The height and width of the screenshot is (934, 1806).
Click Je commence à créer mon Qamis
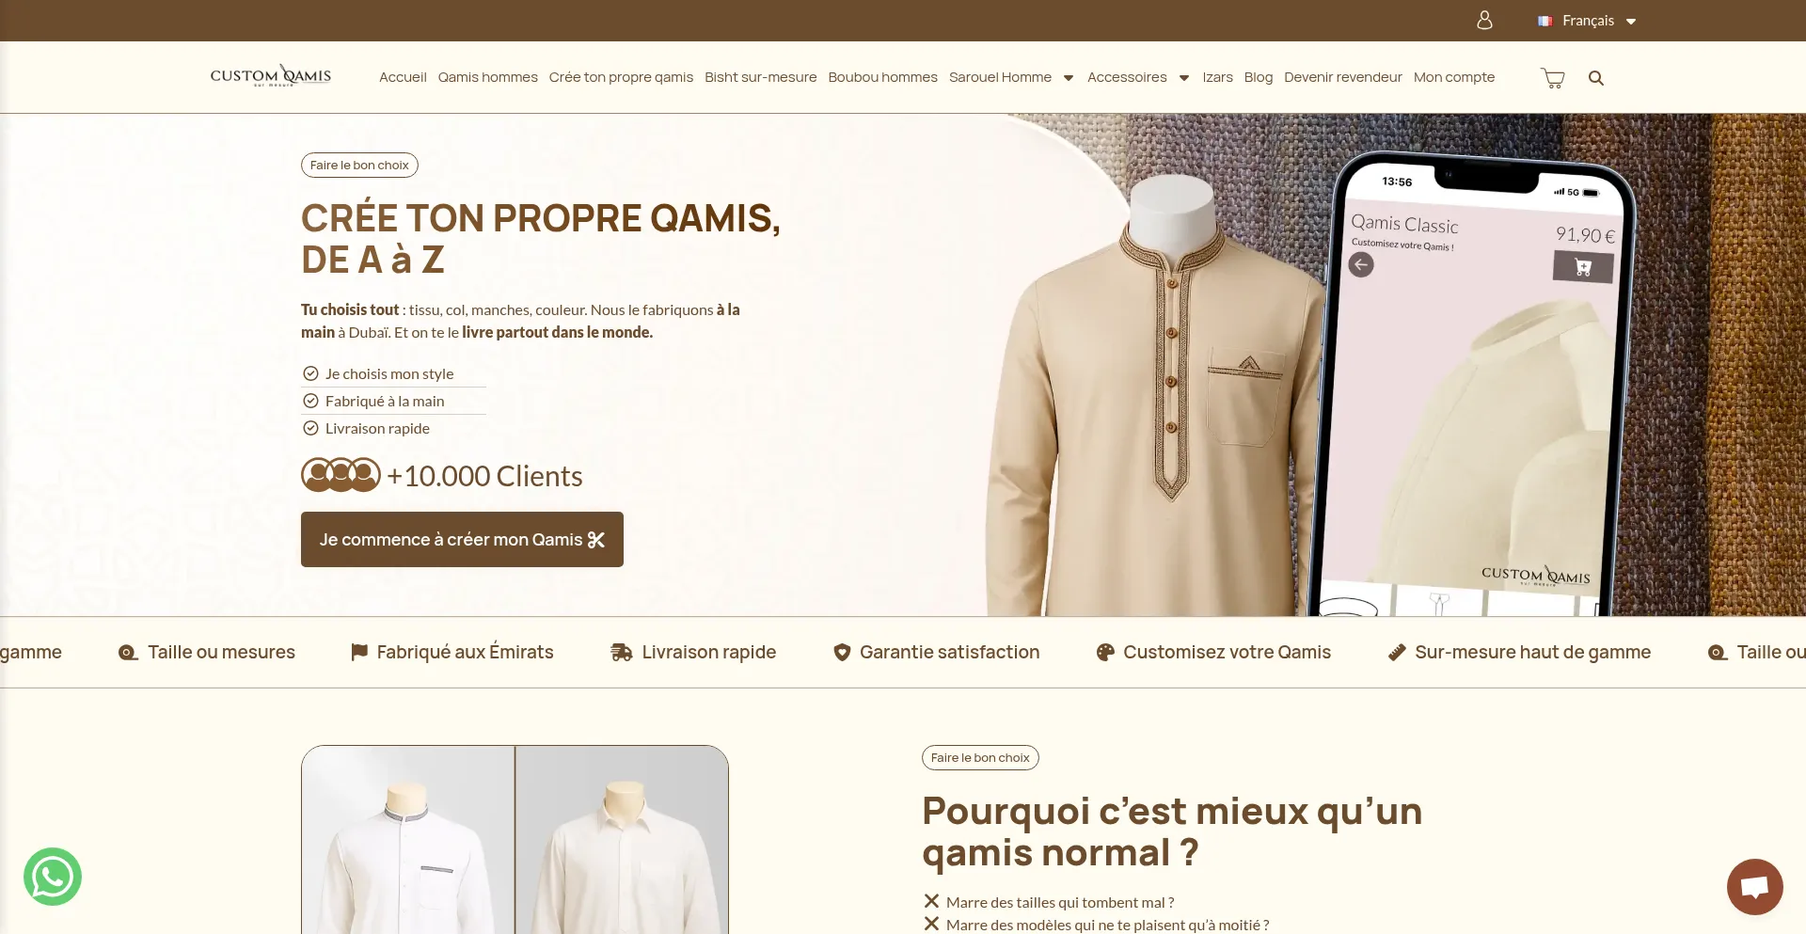[462, 539]
